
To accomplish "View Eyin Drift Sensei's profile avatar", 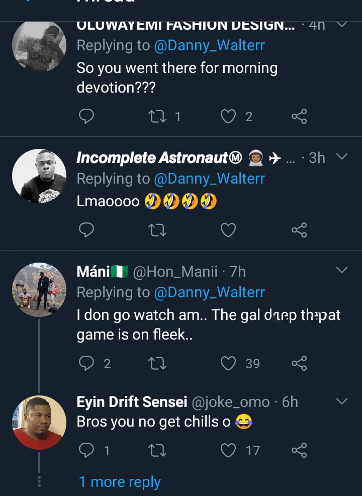I will 39,423.
